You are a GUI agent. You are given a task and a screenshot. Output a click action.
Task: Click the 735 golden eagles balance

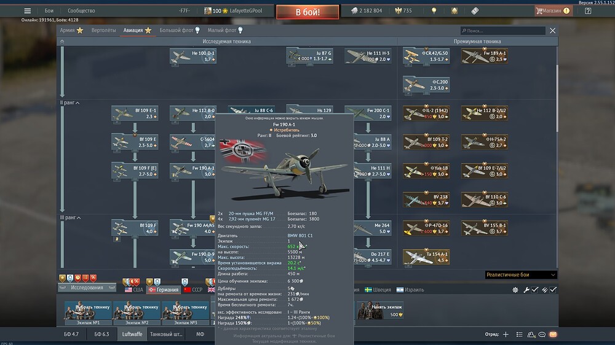(403, 11)
